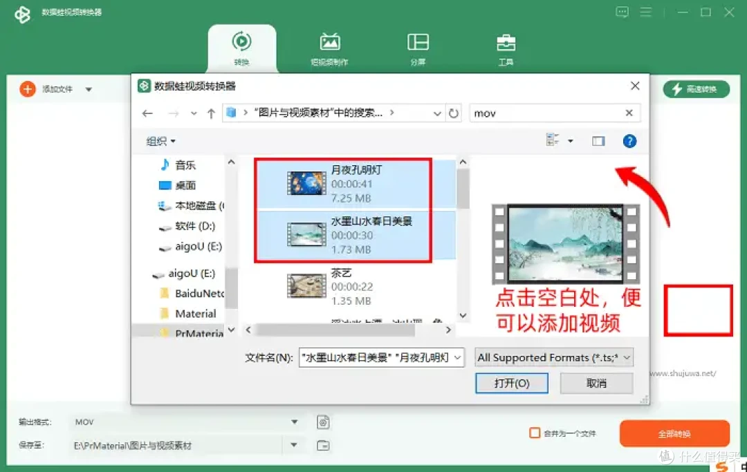Click the Cancel (取消) button
Screen dimensions: 747x472
click(596, 383)
